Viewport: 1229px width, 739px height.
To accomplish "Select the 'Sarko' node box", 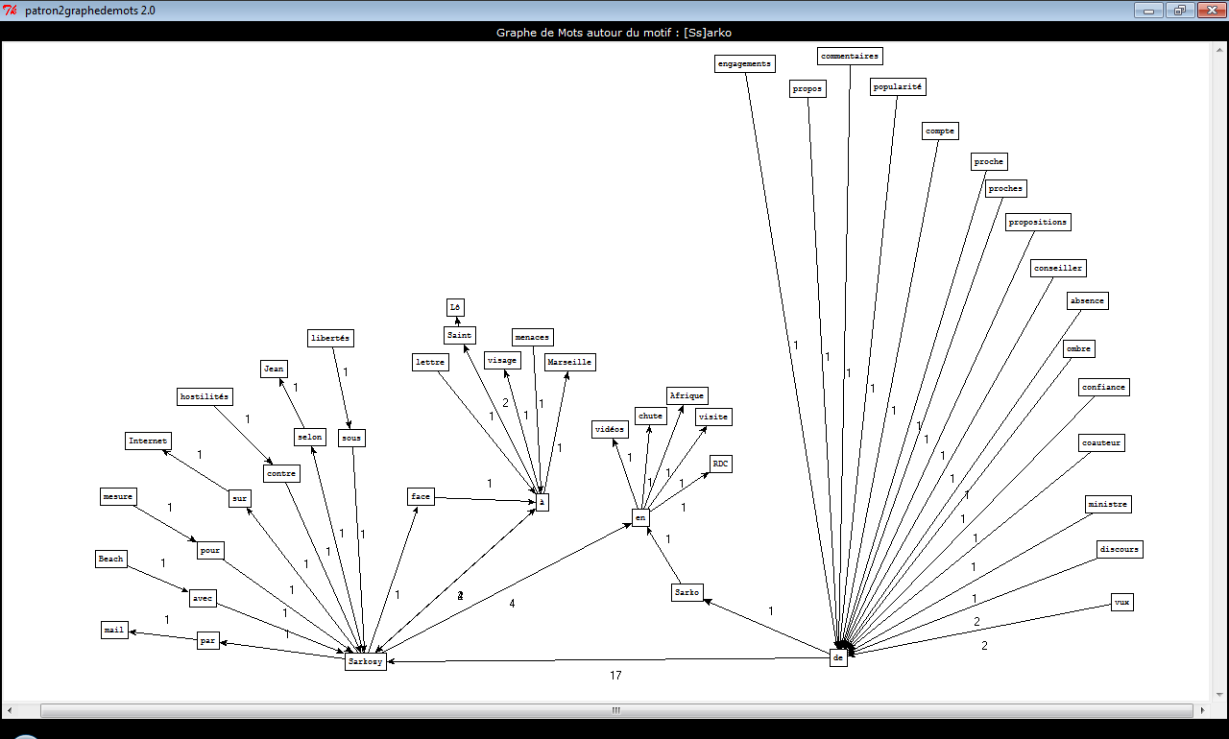I will coord(687,592).
